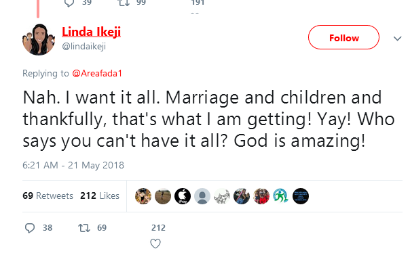Open Linda Ikeji's profile avatar
Screen dimensions: 410x253
click(39, 39)
